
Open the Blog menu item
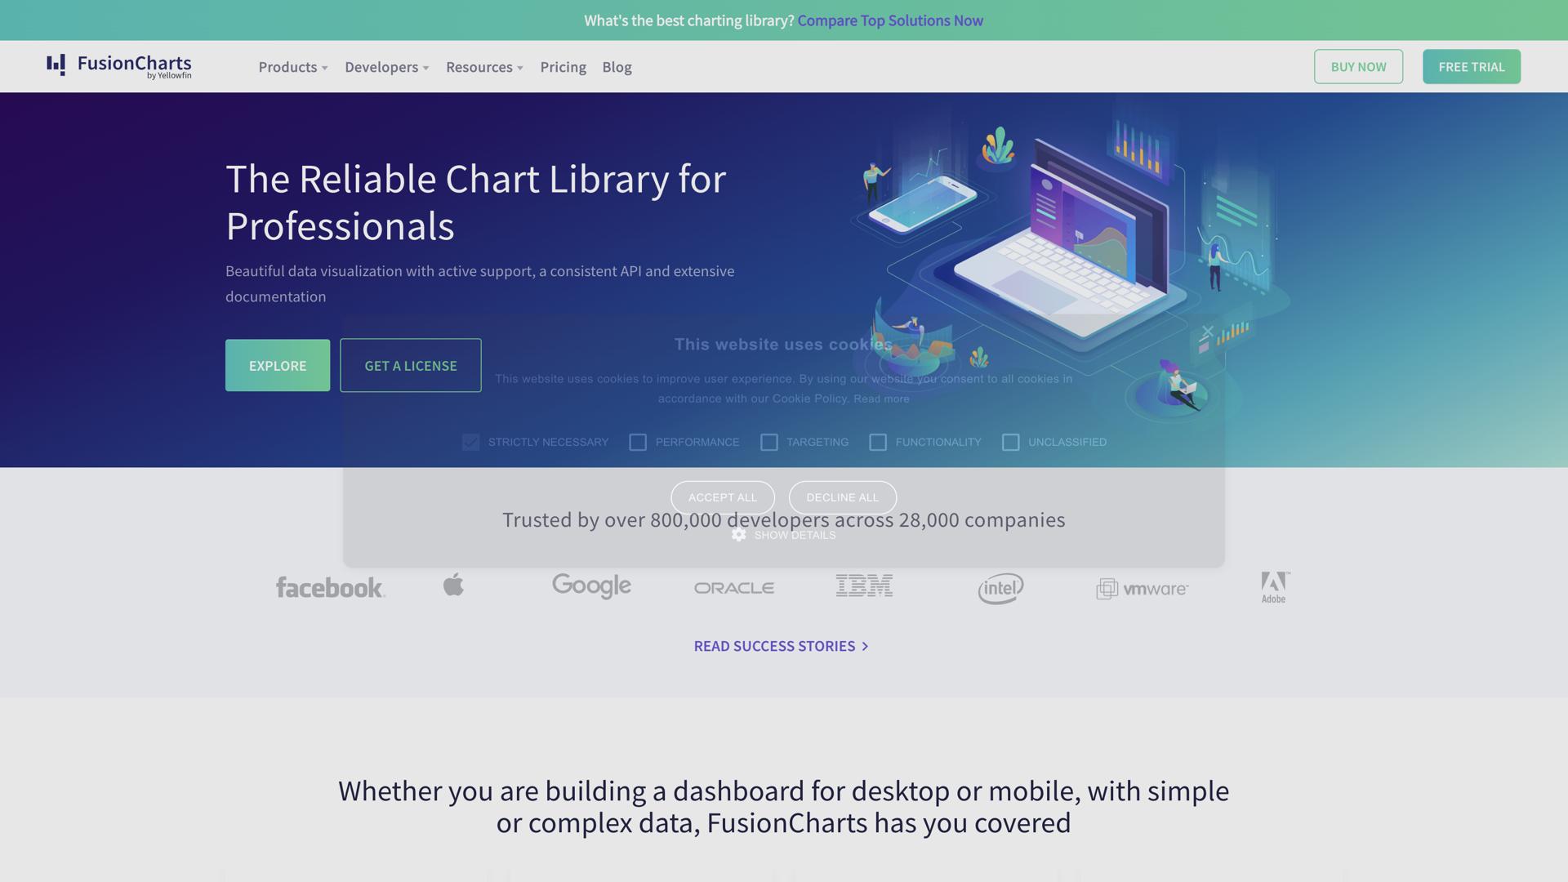coord(617,67)
